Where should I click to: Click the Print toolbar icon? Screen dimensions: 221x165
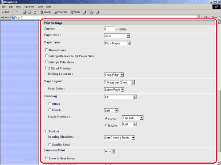pyautogui.click(x=98, y=12)
